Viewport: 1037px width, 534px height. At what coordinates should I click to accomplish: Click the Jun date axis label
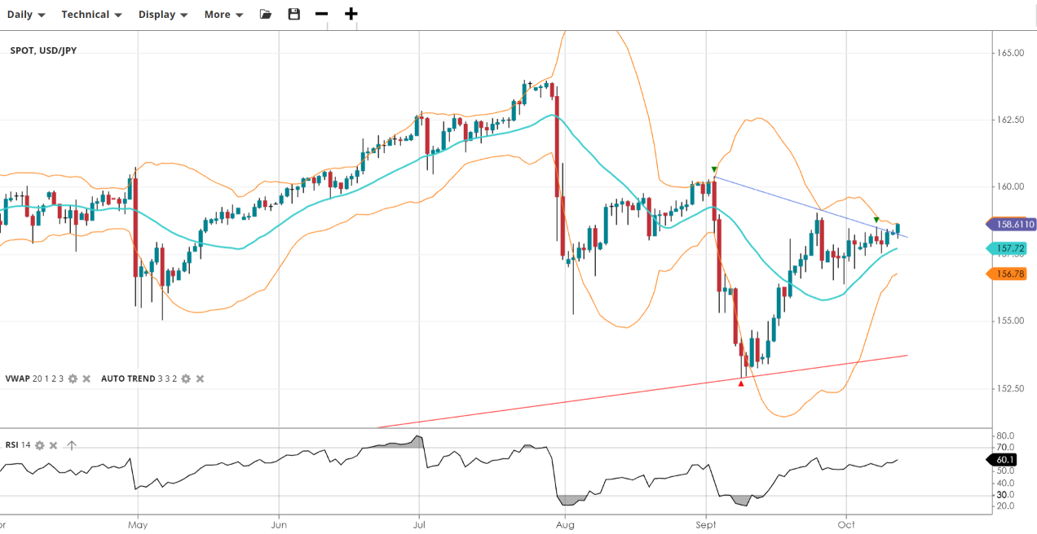279,525
